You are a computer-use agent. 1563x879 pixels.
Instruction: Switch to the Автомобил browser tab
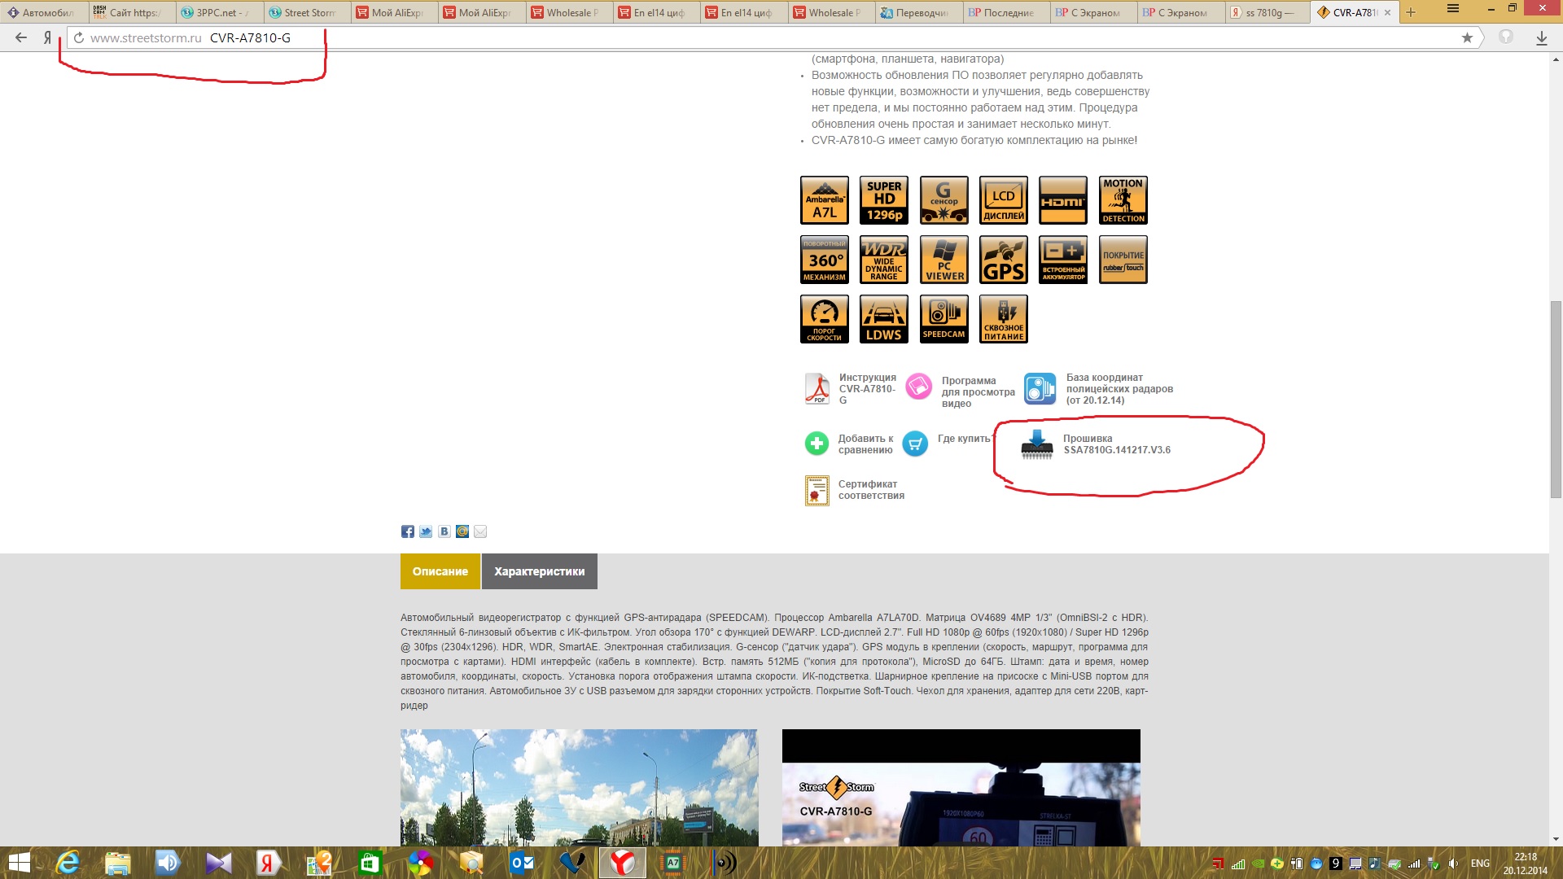[x=44, y=12]
